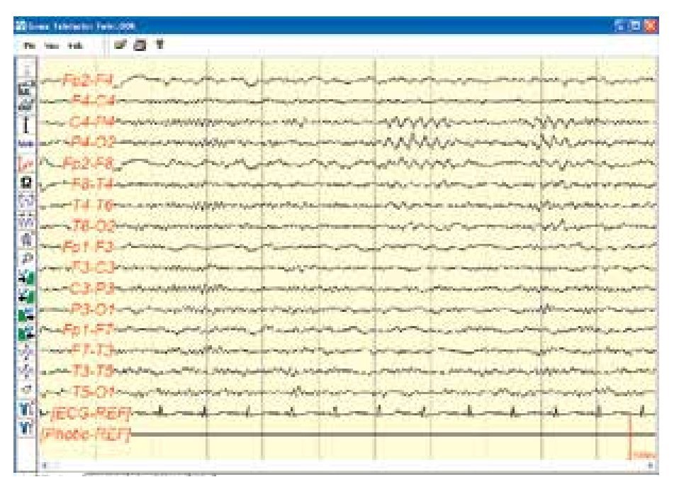Image resolution: width=679 pixels, height=499 pixels.
Task: Select the Photic-REF channel label
Action: 86,434
